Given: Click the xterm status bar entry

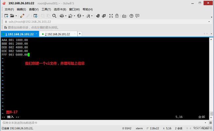Looking at the screenshot, I should [x=139, y=128].
